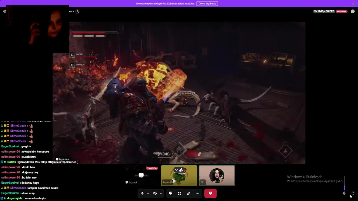Click chat message 'bu isim ney'
Image resolution: width=358 pixels, height=201 pixels.
coord(29,178)
